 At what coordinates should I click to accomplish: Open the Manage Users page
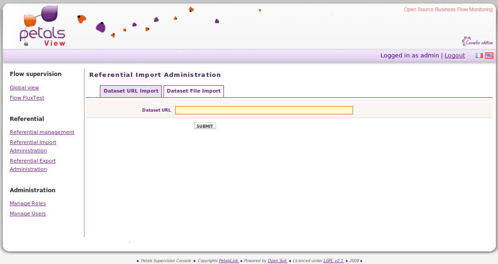pos(28,214)
